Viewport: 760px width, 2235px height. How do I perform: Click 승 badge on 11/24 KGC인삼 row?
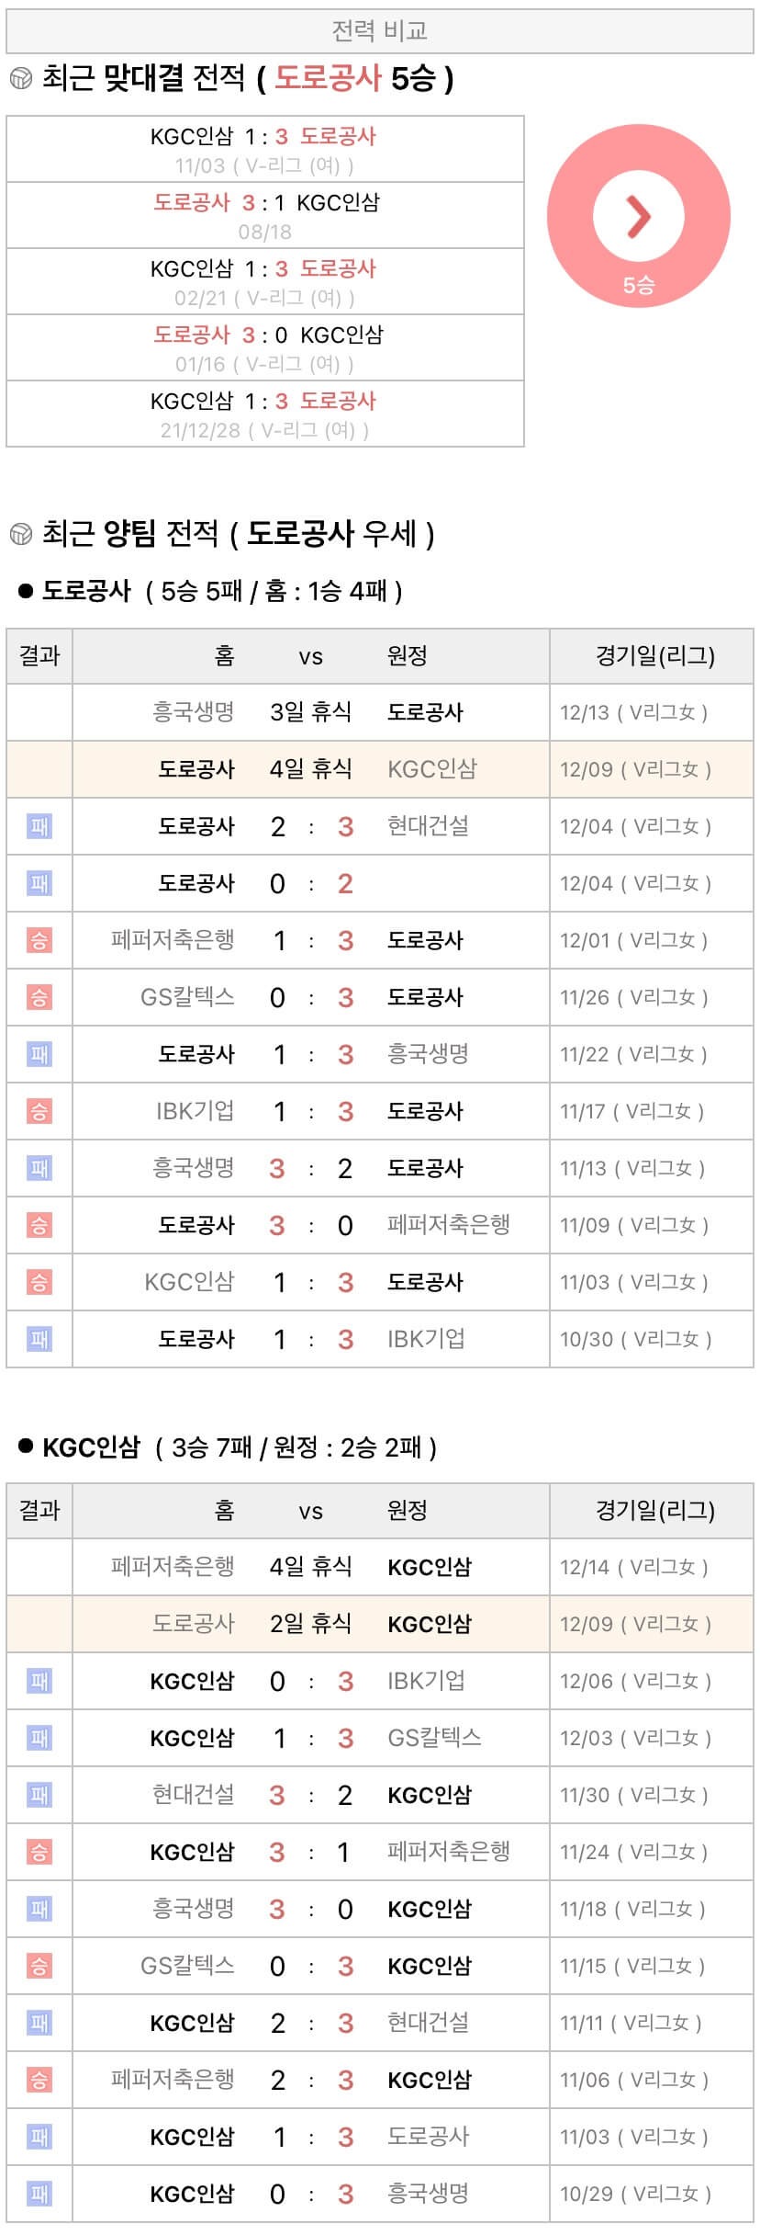click(x=39, y=1852)
